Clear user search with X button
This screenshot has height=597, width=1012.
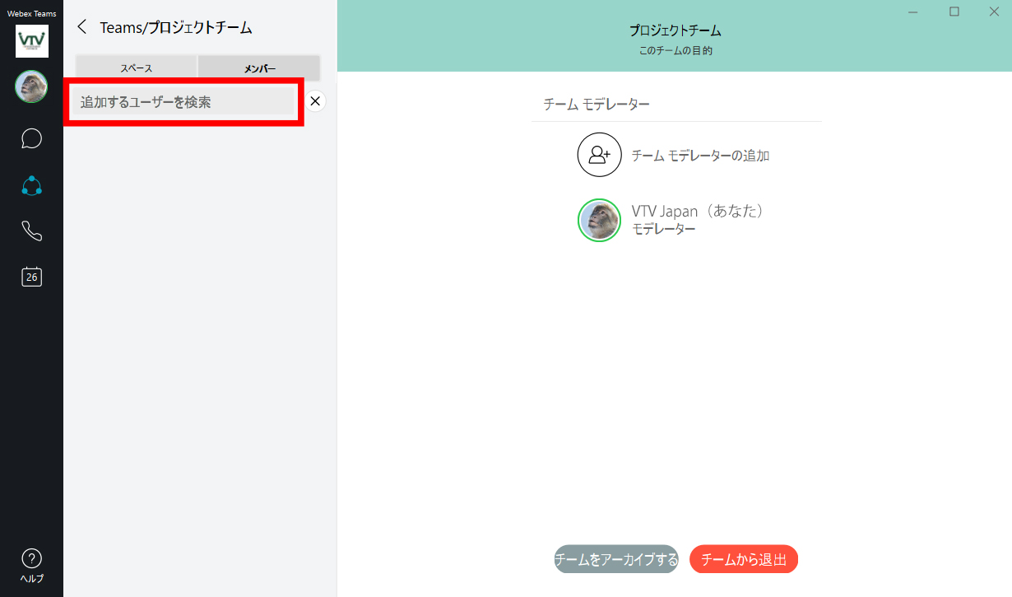point(314,101)
